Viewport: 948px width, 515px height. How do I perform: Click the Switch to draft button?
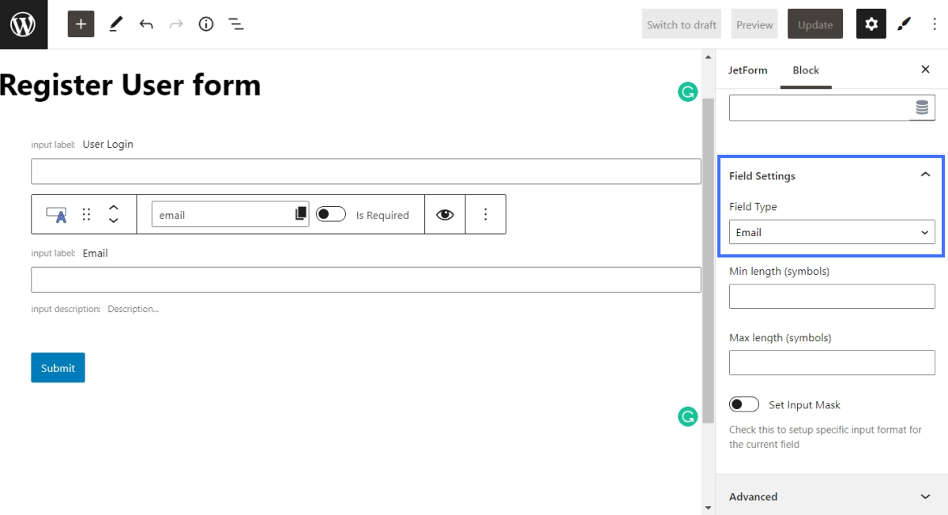681,24
